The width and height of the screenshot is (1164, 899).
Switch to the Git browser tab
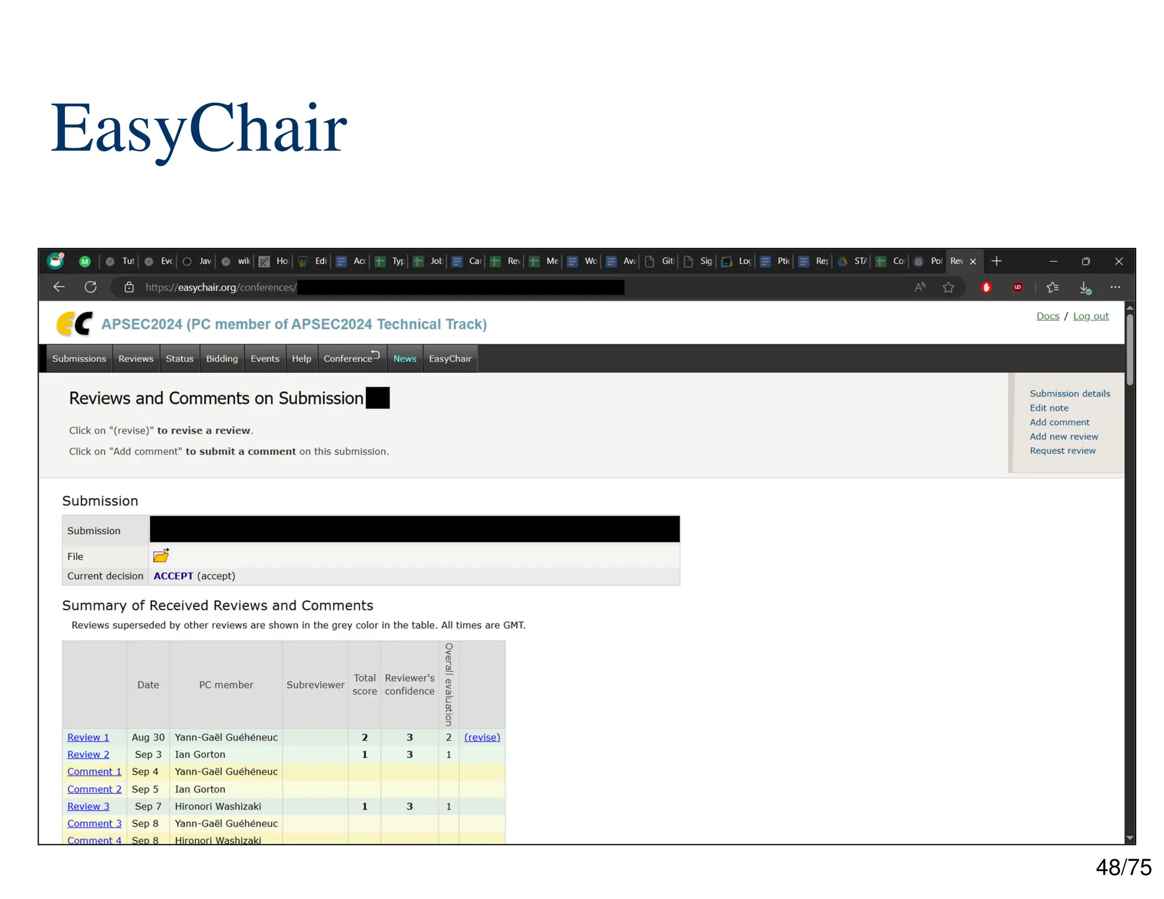pos(660,261)
